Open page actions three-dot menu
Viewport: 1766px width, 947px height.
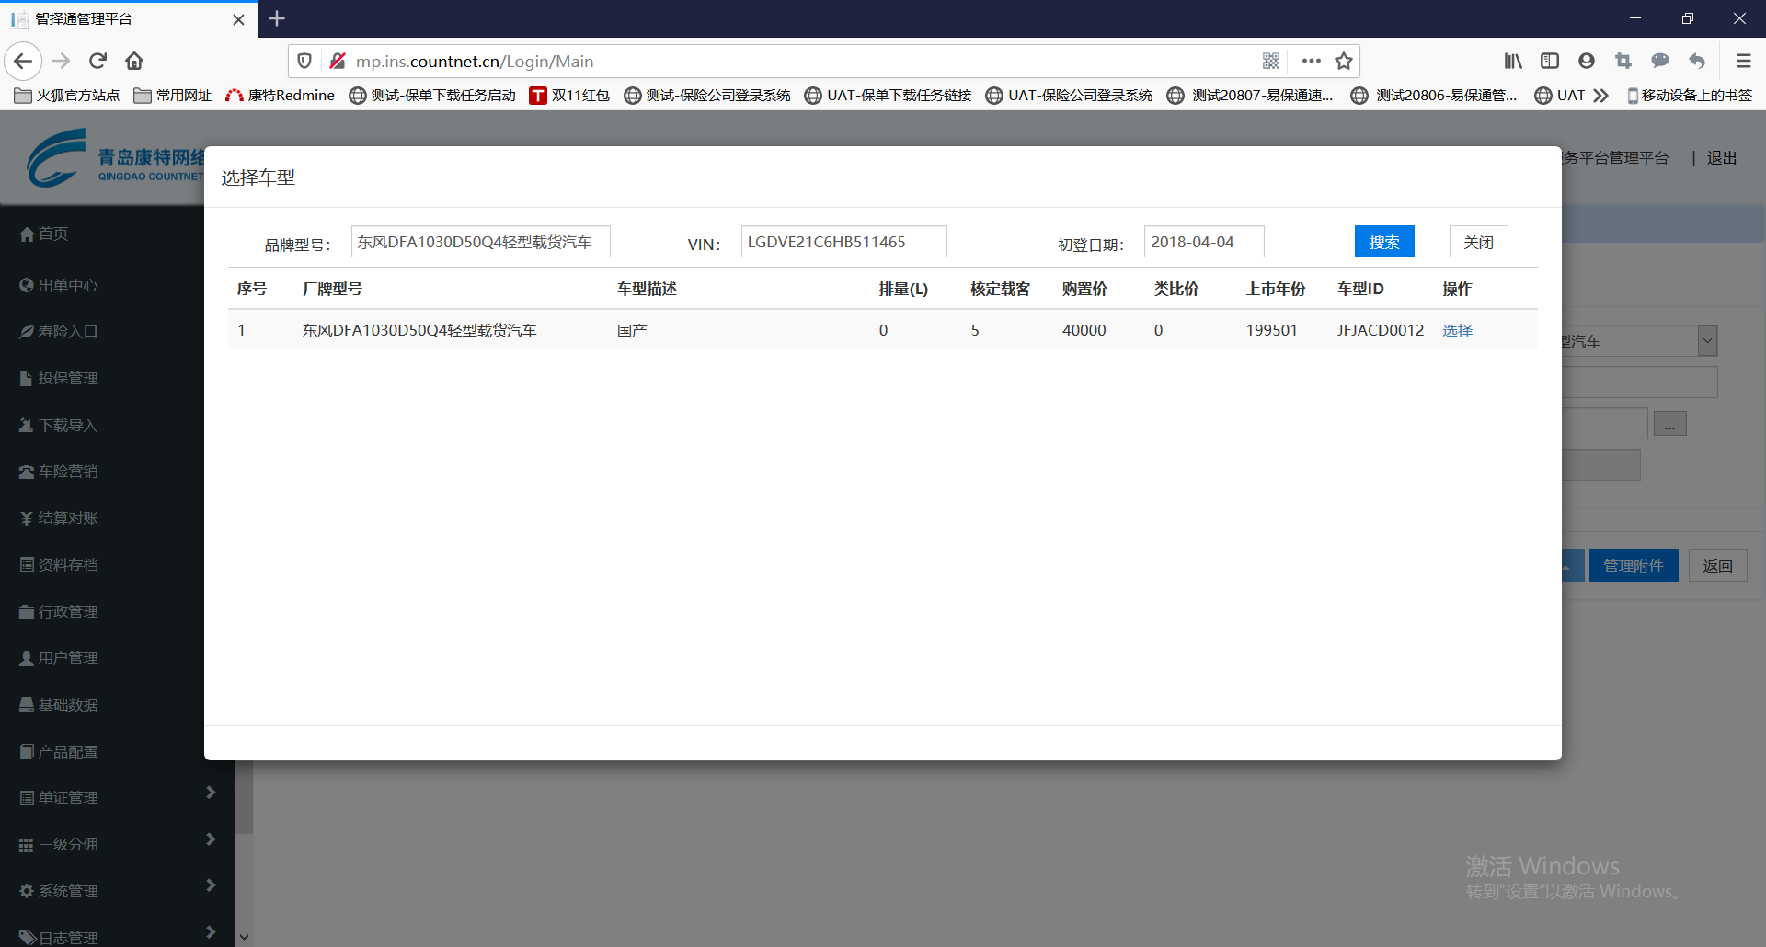pyautogui.click(x=1312, y=61)
